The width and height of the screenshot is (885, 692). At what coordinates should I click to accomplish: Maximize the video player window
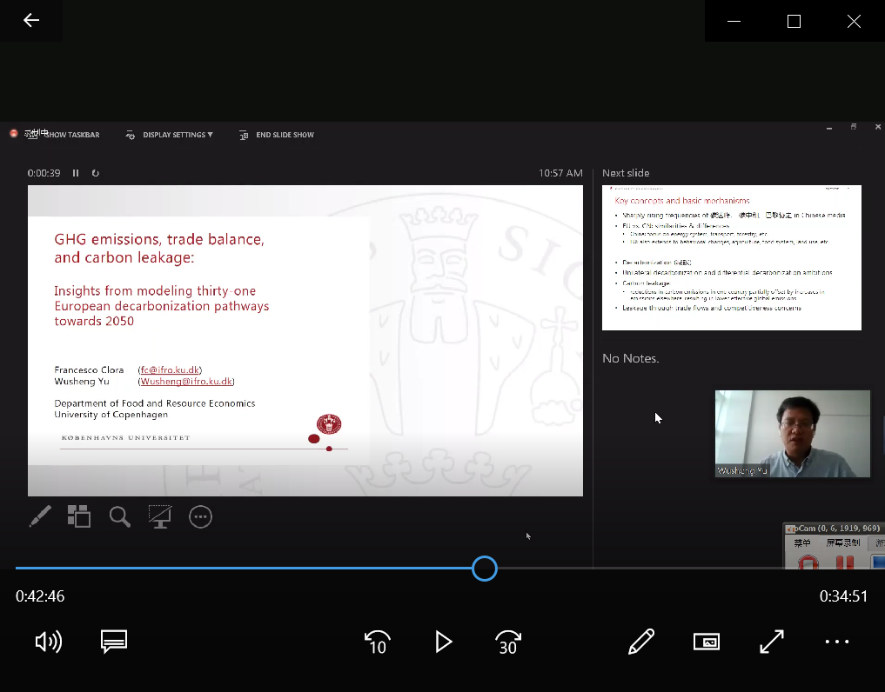(x=794, y=21)
